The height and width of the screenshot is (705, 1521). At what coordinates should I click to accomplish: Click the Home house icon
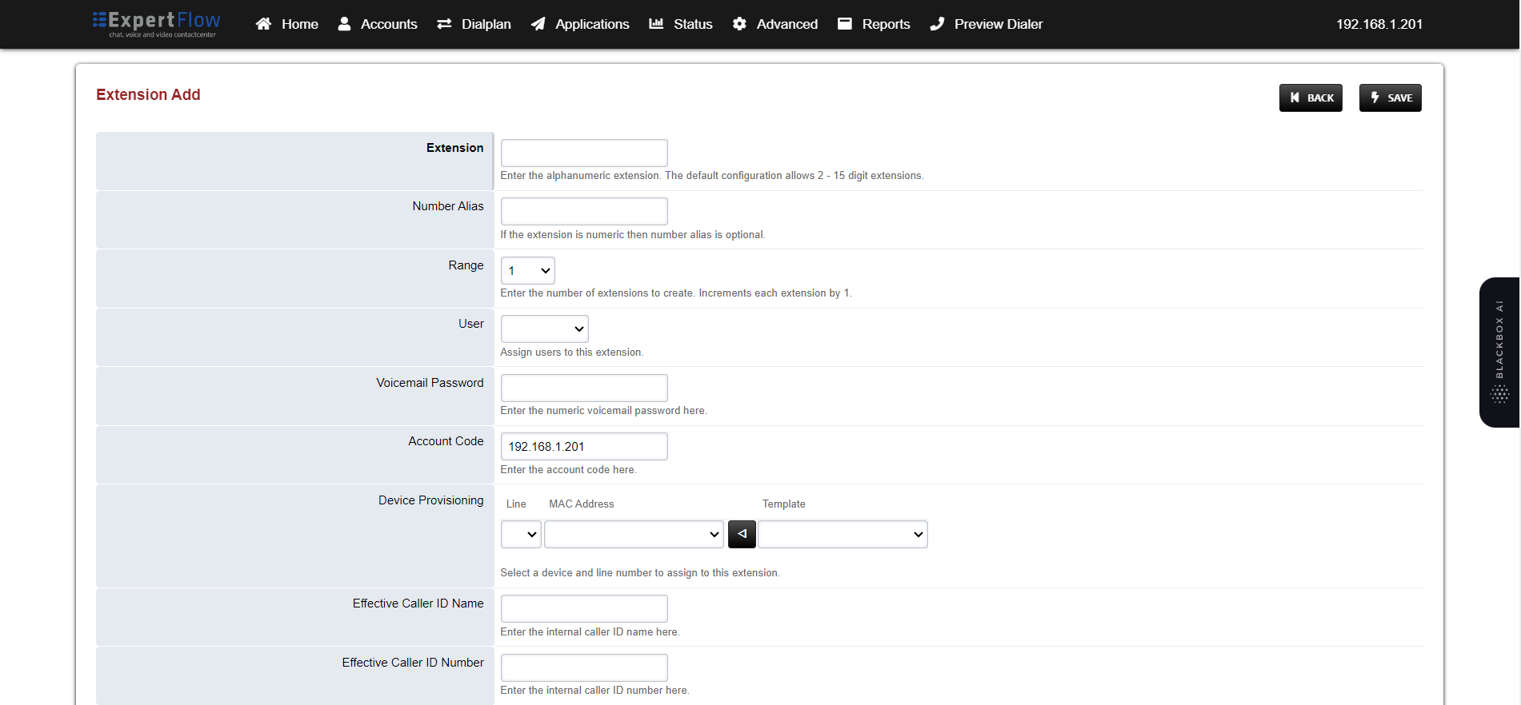(263, 24)
